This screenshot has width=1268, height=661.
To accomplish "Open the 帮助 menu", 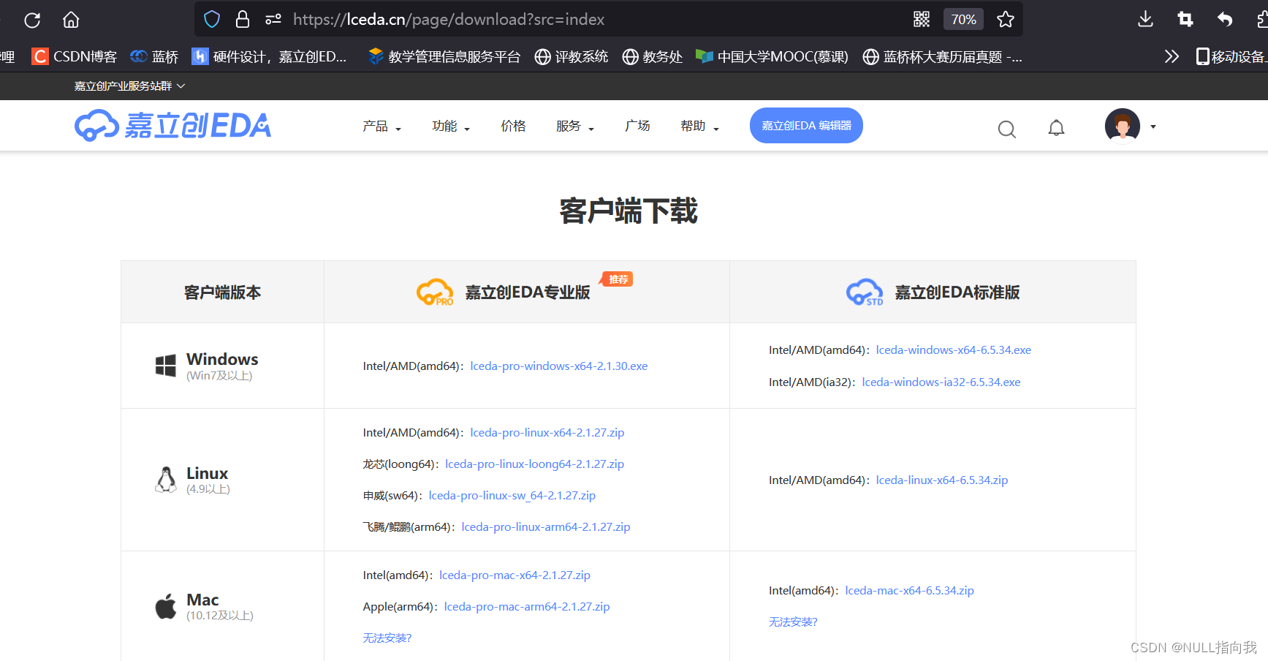I will click(x=700, y=126).
